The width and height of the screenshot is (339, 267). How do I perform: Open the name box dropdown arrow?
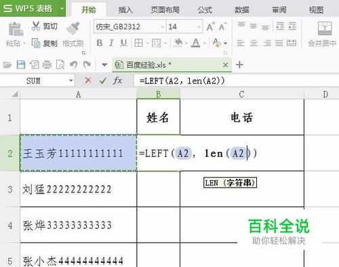point(71,81)
